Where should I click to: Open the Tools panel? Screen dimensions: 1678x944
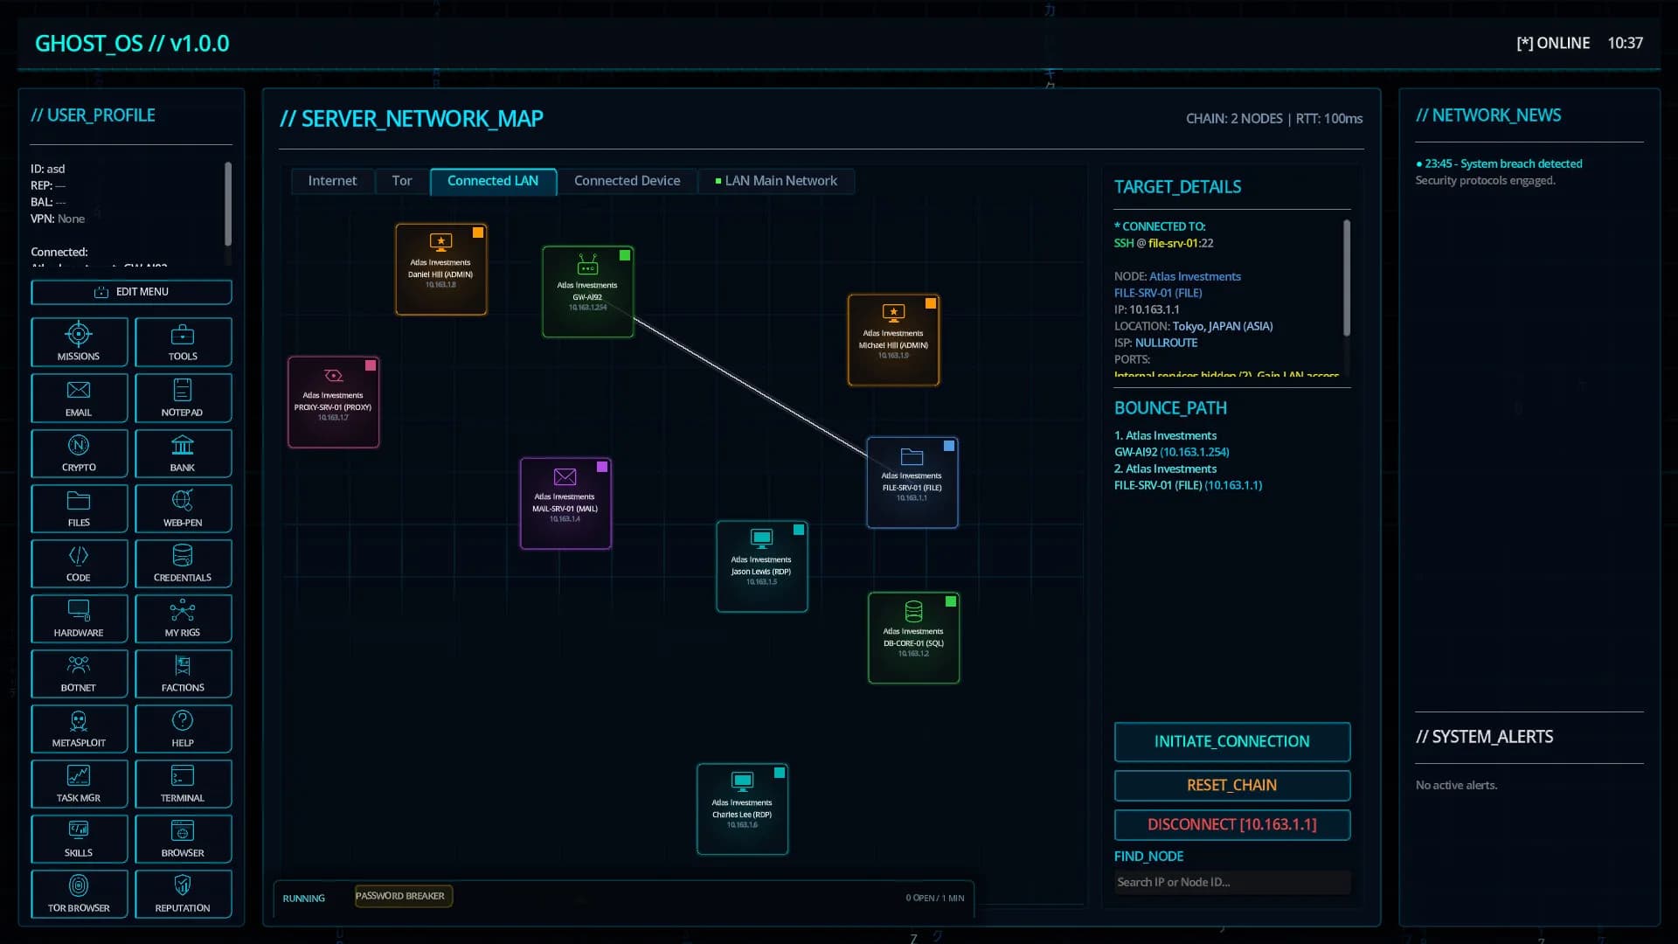[x=183, y=342]
